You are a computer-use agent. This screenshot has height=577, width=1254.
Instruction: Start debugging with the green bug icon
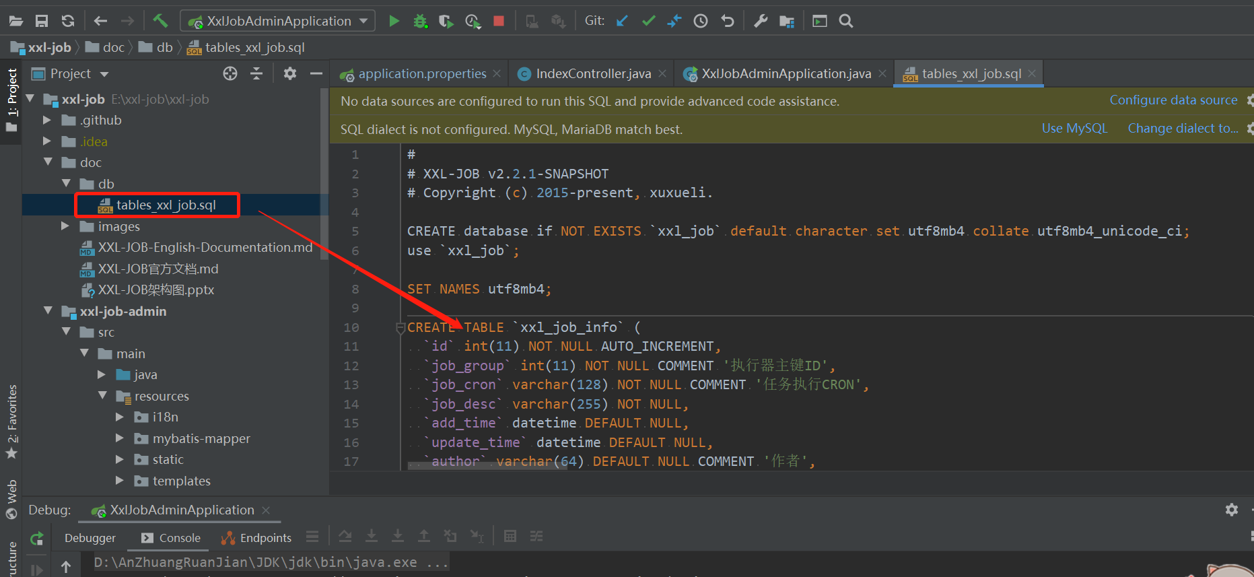pos(421,21)
